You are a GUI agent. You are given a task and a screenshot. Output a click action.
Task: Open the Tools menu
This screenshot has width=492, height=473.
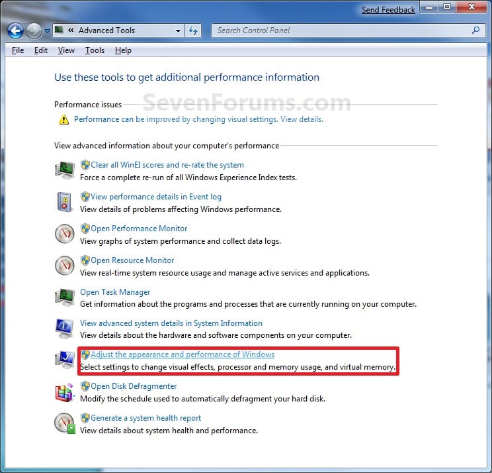tap(95, 50)
